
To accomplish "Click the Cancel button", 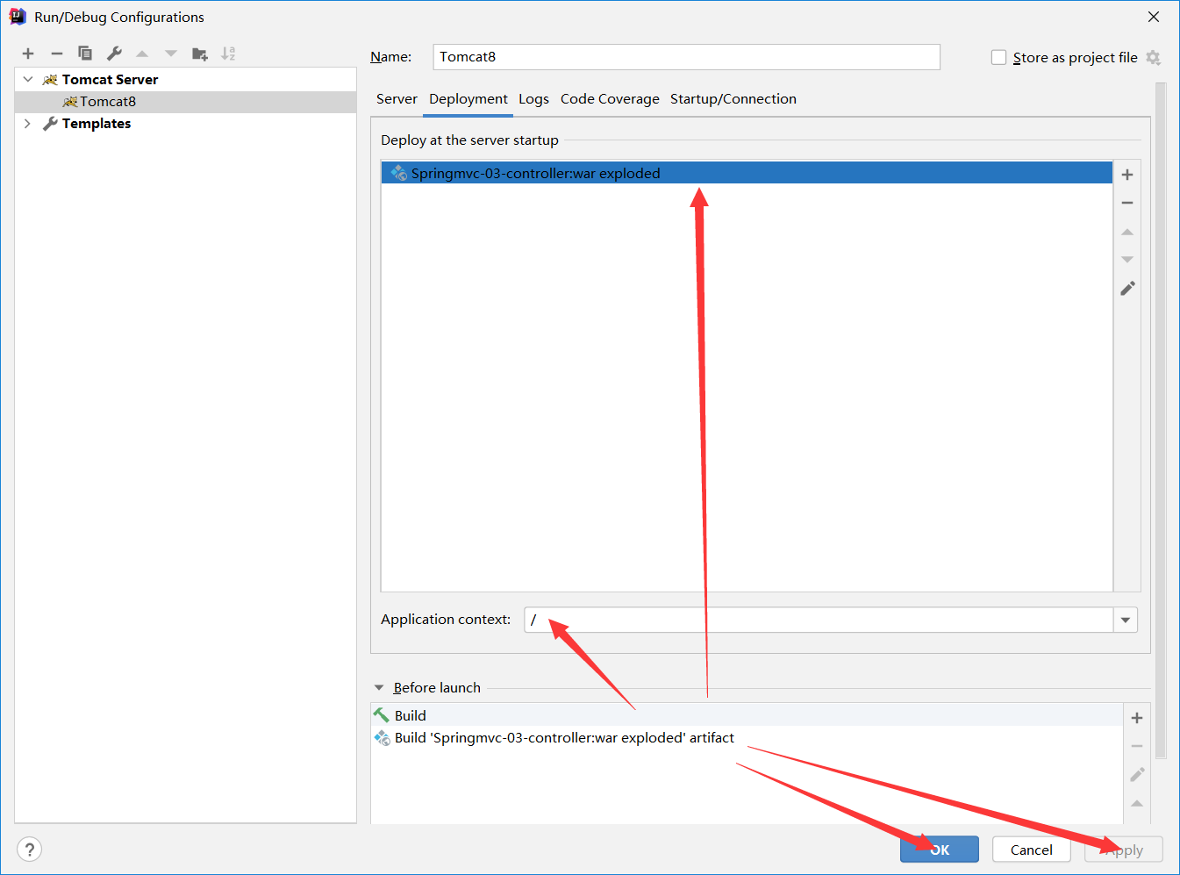I will pos(1032,850).
